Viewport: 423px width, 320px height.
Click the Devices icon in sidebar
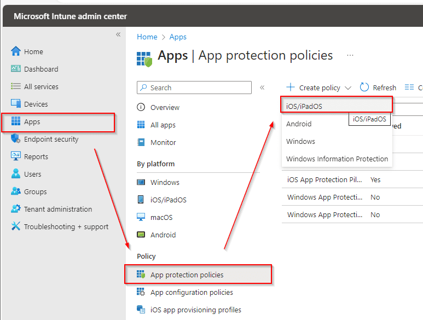click(16, 104)
